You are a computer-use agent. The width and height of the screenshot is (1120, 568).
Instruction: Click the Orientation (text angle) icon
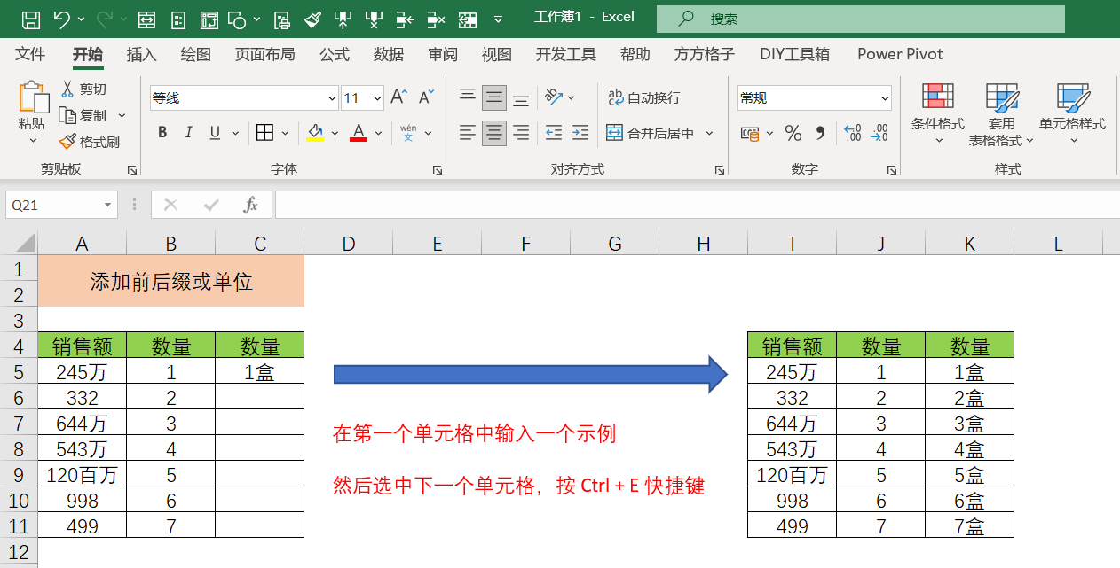[554, 97]
